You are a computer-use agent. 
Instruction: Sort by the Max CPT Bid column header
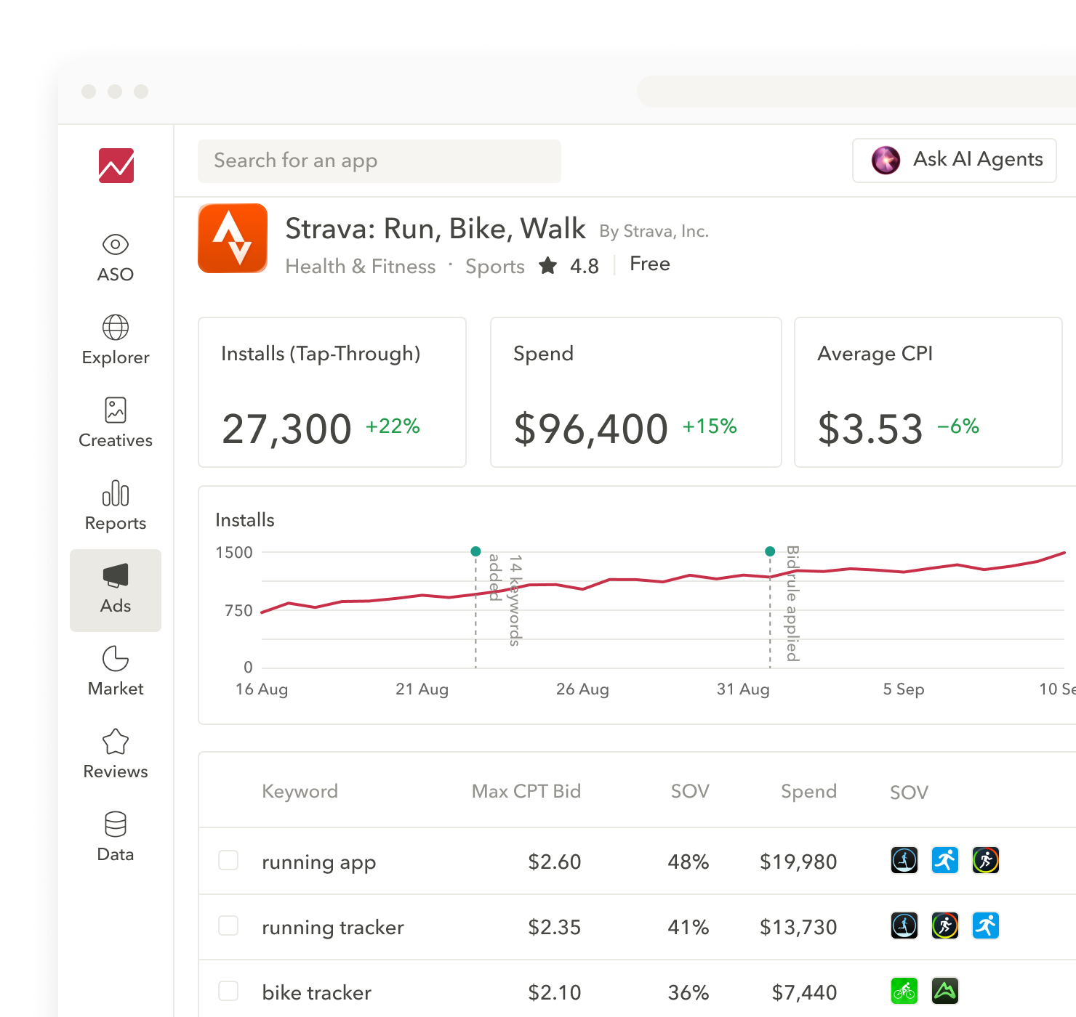[526, 791]
